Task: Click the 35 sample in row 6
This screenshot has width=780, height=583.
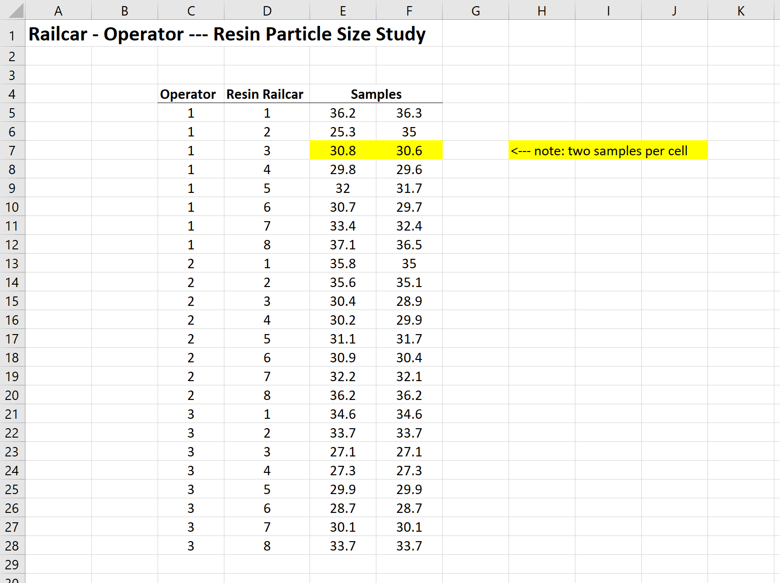Action: (409, 132)
